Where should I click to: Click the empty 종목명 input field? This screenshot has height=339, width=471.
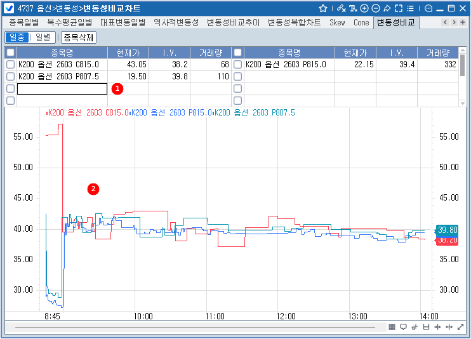(62, 89)
